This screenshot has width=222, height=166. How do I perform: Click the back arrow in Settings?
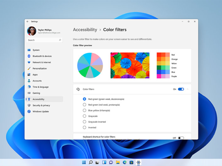pos(28,22)
